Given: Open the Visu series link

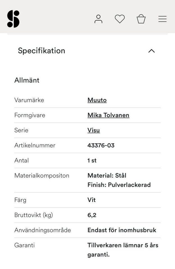Looking at the screenshot, I should coord(94,130).
